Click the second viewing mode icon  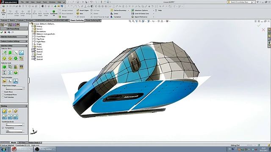10,111
